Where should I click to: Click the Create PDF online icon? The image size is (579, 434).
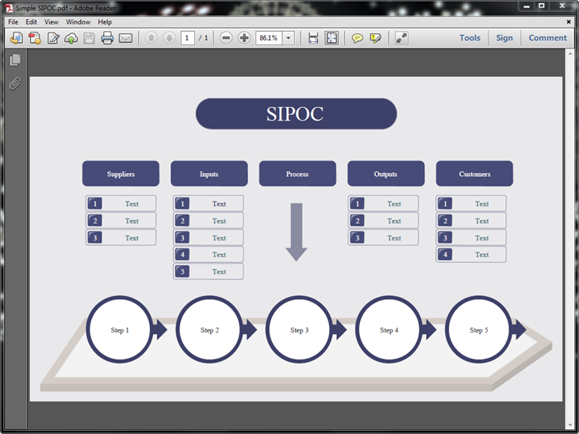[x=17, y=37]
